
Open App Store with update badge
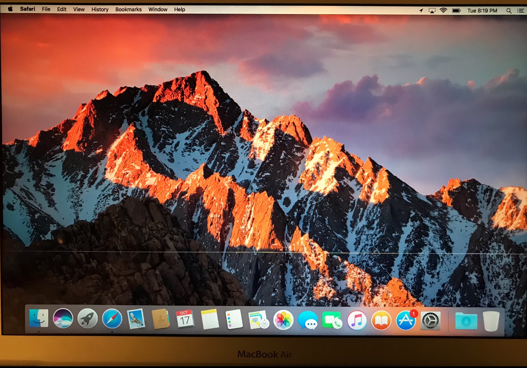pos(406,321)
